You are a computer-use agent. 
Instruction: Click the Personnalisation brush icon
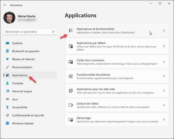(x=7, y=67)
